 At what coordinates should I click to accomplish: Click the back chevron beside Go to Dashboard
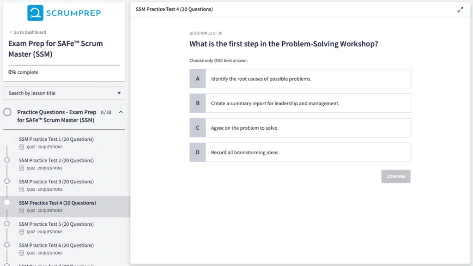(x=11, y=32)
